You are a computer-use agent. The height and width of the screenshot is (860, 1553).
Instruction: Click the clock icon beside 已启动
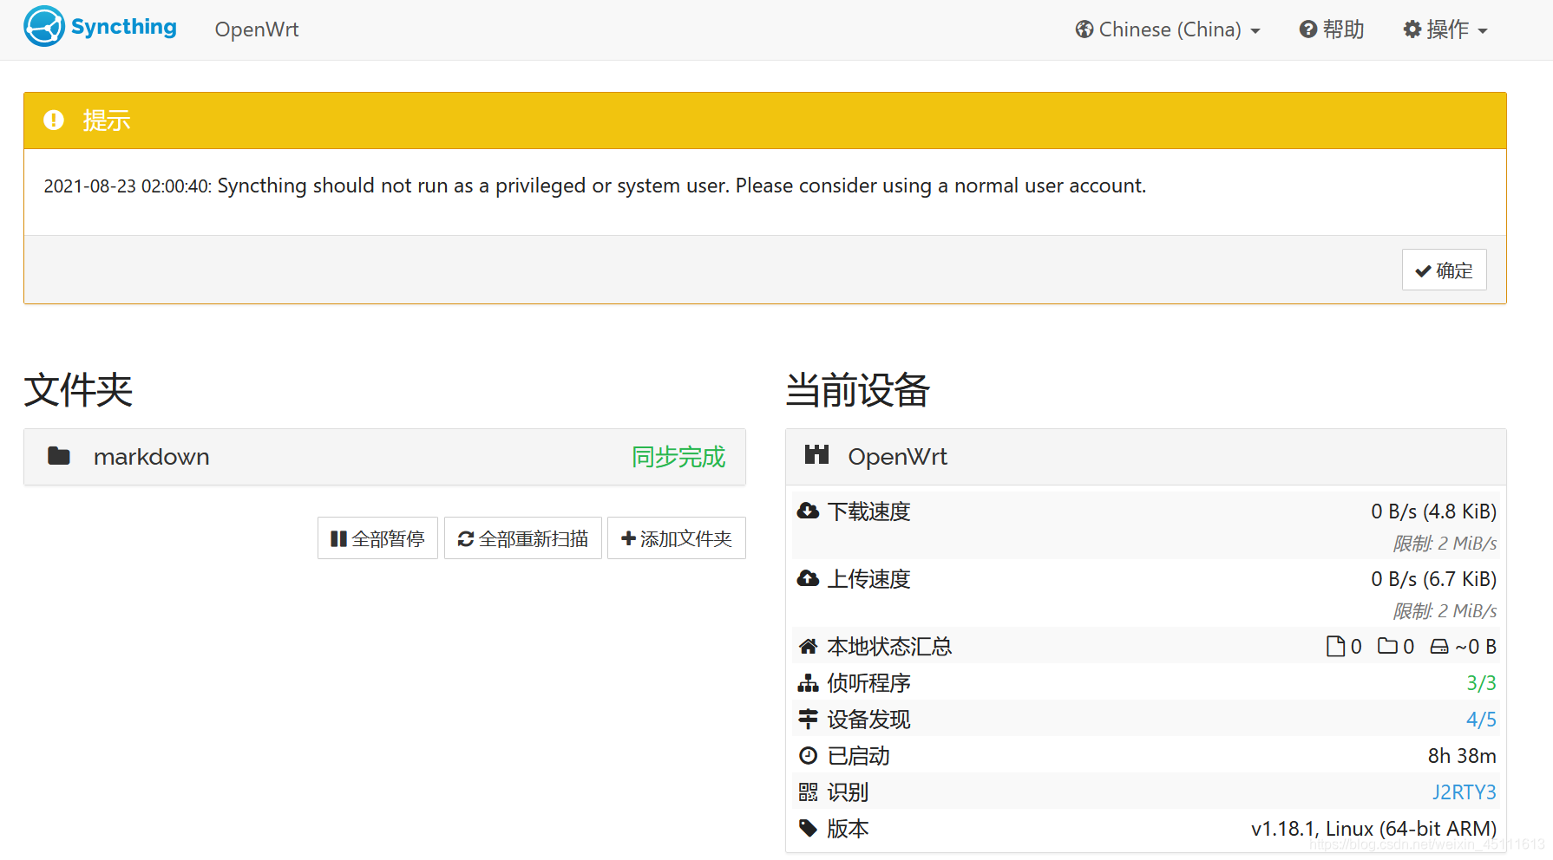pos(808,755)
